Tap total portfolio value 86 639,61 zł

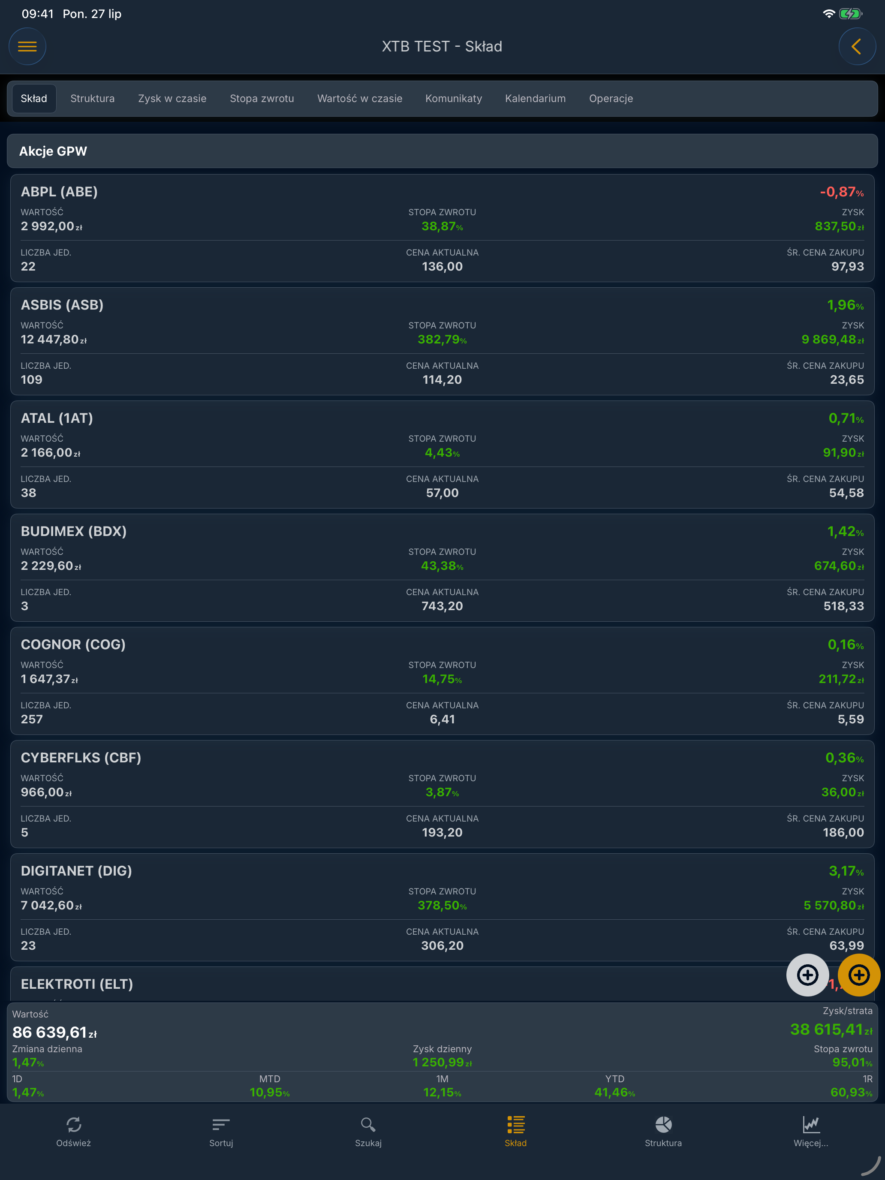click(54, 1032)
